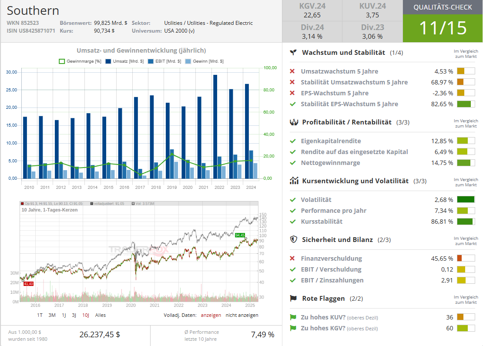Click the ISIN US8425871071 text
The height and width of the screenshot is (346, 483).
click(31, 30)
